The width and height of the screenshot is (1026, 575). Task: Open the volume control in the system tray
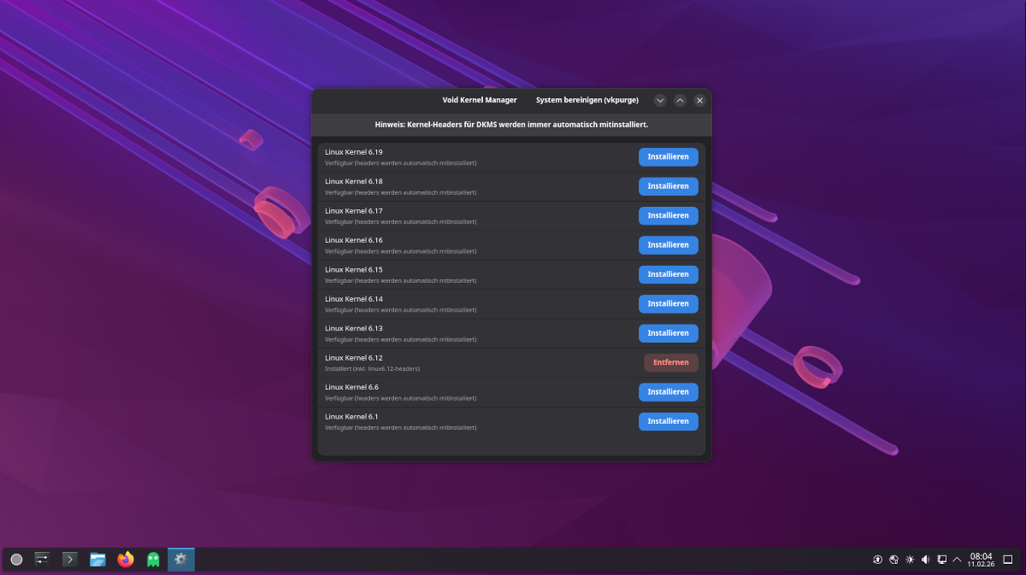tap(924, 559)
